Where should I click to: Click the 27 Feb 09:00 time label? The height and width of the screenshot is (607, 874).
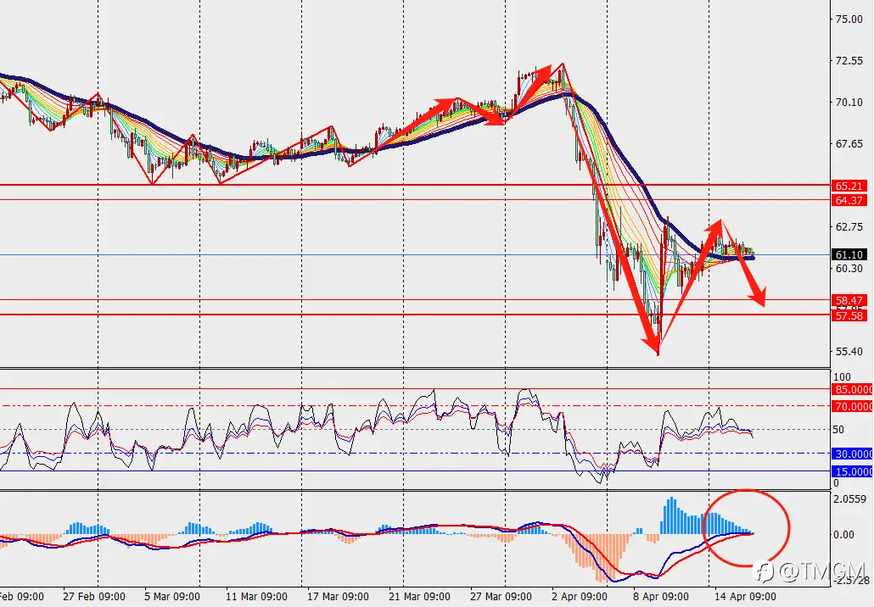pyautogui.click(x=94, y=597)
